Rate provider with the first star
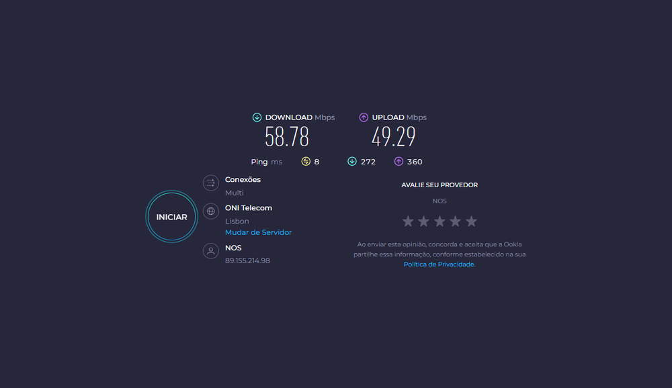The image size is (672, 388). tap(408, 222)
